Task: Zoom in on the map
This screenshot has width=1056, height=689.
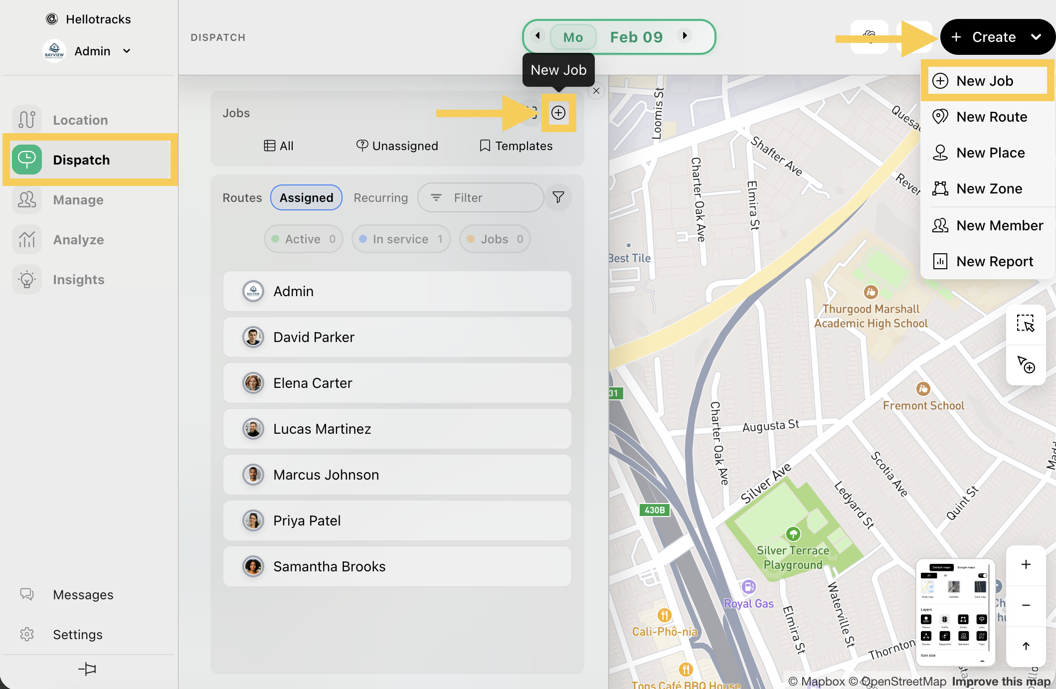Action: click(x=1025, y=564)
